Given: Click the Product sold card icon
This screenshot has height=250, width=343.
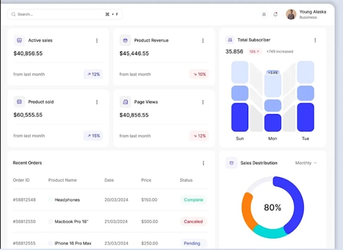Looking at the screenshot, I should coord(20,102).
